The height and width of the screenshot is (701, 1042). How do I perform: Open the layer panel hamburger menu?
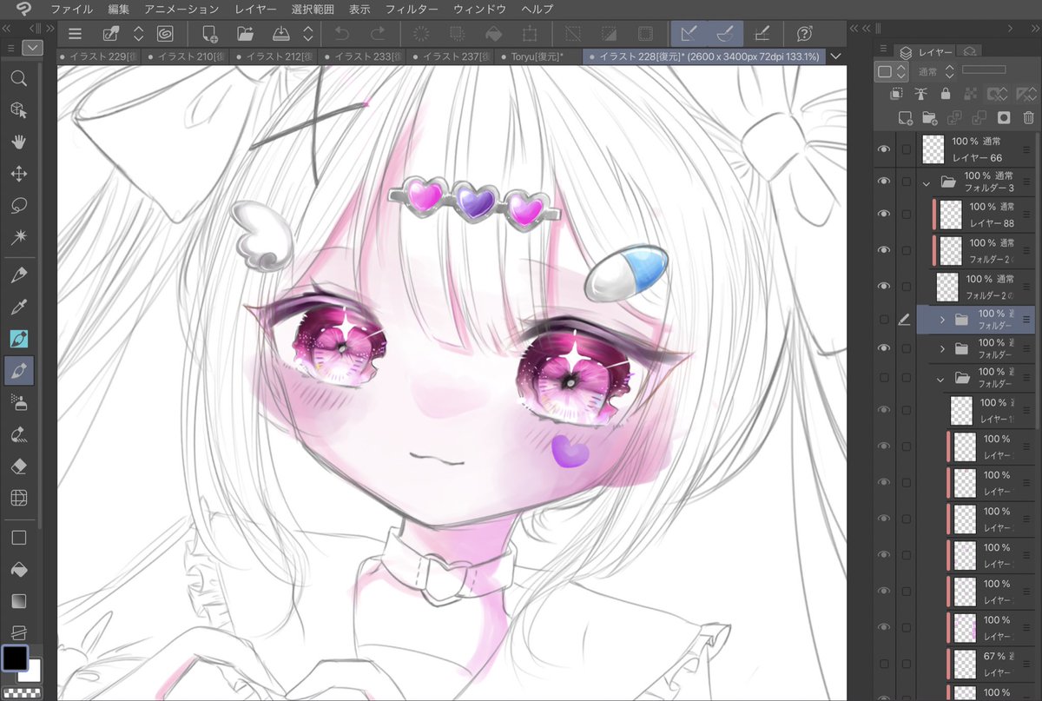pos(883,48)
